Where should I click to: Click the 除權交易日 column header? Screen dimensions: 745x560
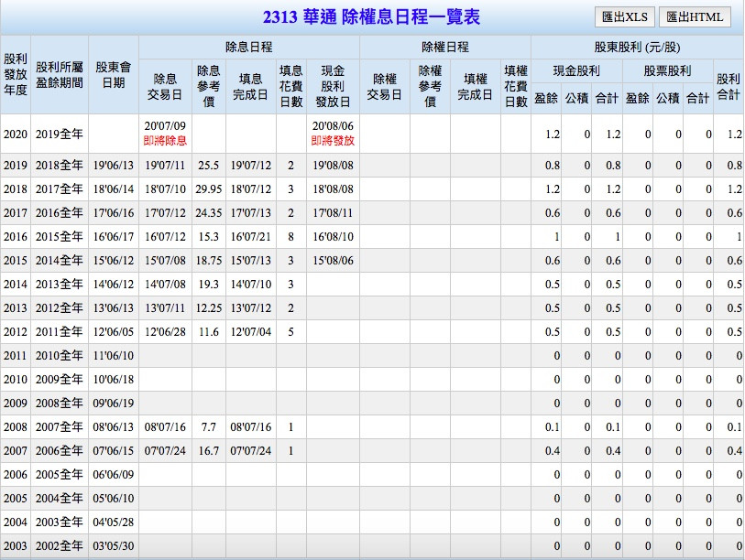(x=384, y=86)
